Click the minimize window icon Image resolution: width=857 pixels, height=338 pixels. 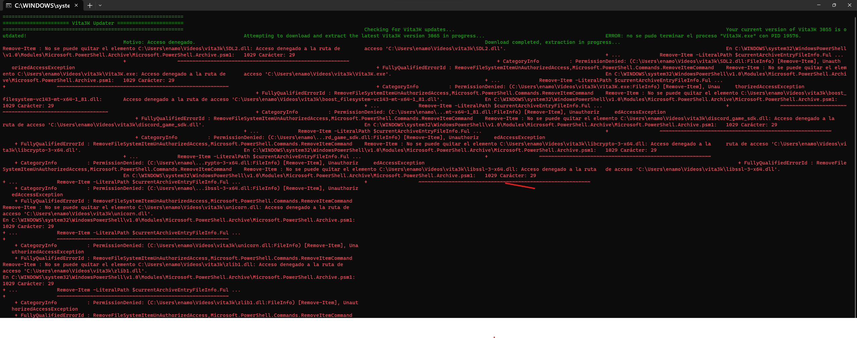(818, 5)
